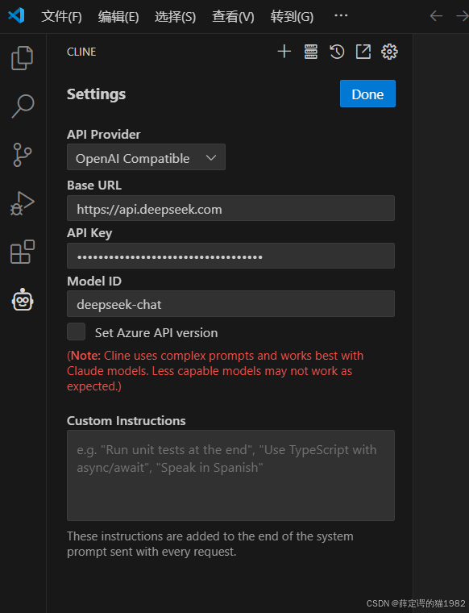Viewport: 469px width, 613px height.
Task: Click the red Note warning text
Action: point(215,370)
